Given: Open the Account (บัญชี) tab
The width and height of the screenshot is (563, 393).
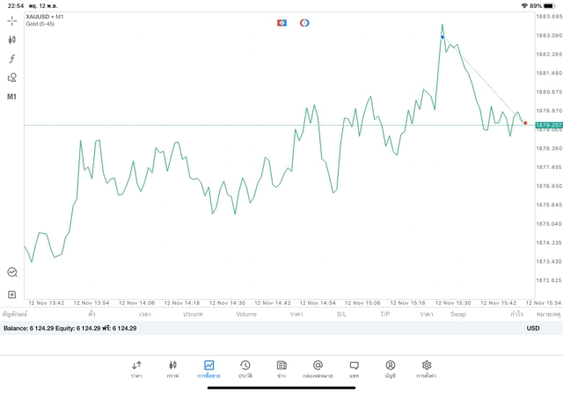Looking at the screenshot, I should click(390, 368).
